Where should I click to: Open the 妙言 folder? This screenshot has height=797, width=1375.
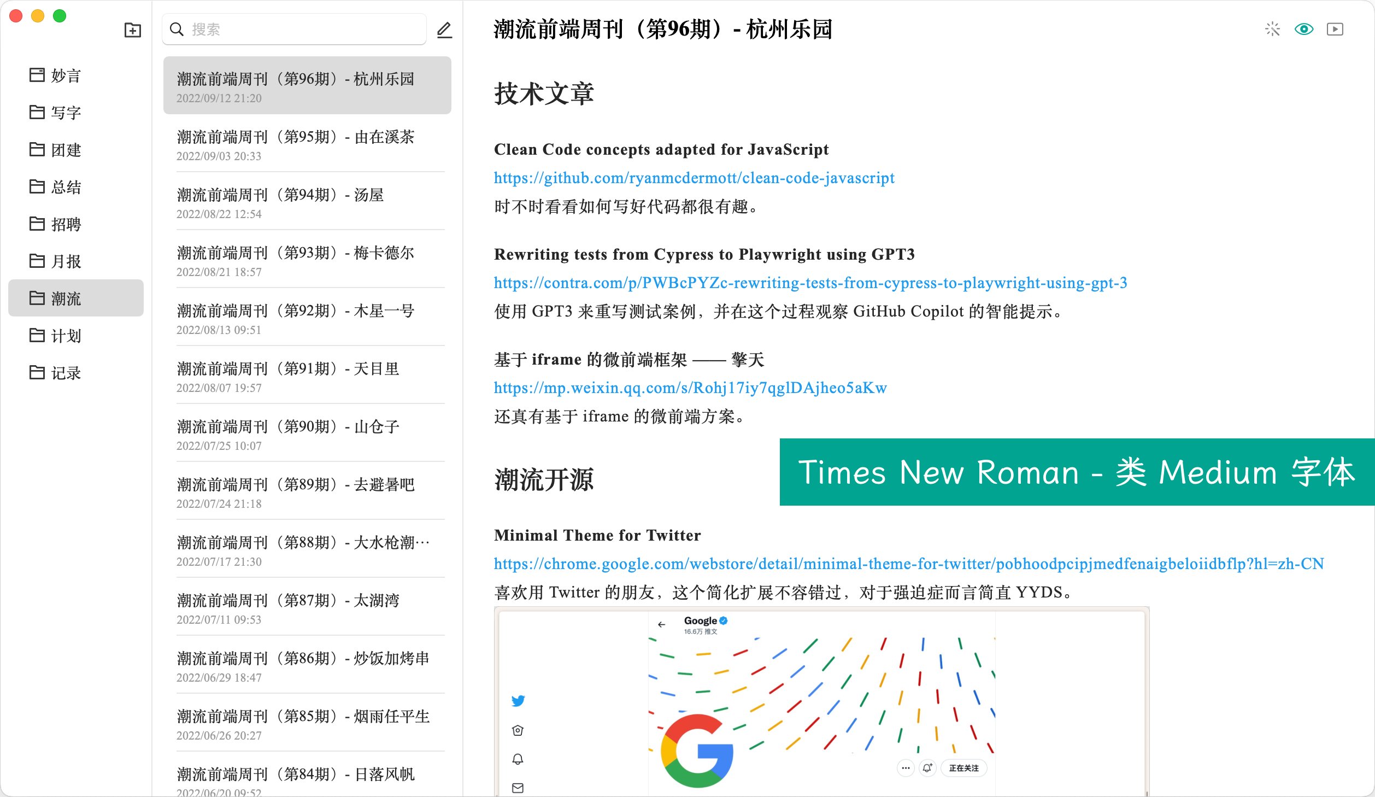click(66, 75)
